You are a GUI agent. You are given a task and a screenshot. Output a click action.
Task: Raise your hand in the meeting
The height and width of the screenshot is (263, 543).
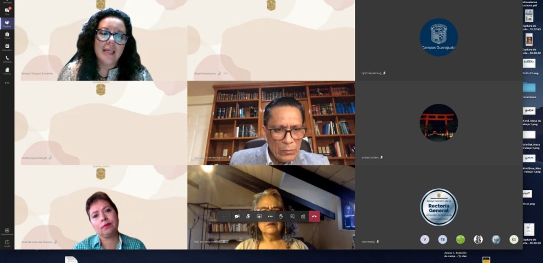click(281, 216)
